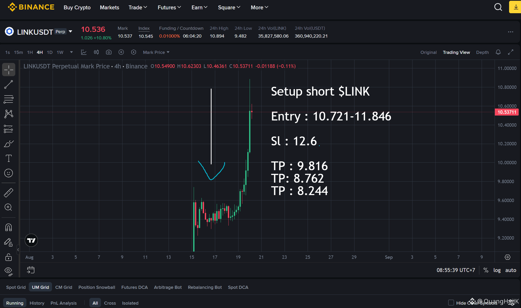Select the brush drawing tool
The image size is (521, 308).
[9, 144]
